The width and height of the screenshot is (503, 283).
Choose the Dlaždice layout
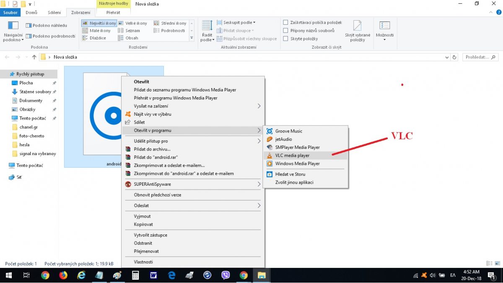94,38
